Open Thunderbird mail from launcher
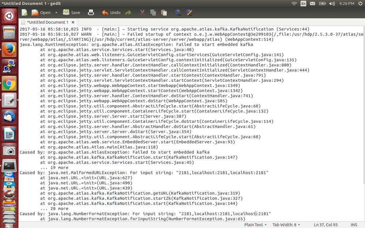This screenshot has width=365, height=228. (x=9, y=117)
